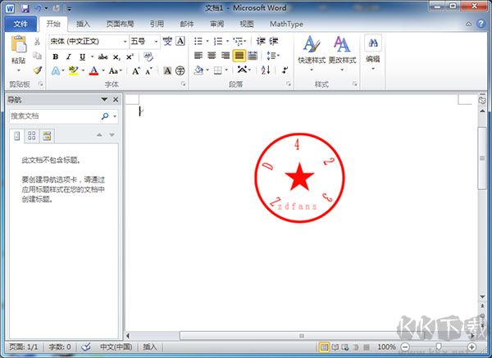The image size is (492, 358).
Task: Expand the navigation pane options arrow
Action: tap(104, 100)
